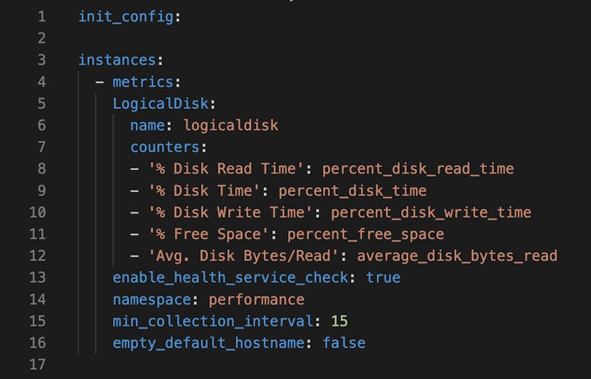Click line number 12 in the gutter
This screenshot has height=379, width=591.
[x=37, y=255]
